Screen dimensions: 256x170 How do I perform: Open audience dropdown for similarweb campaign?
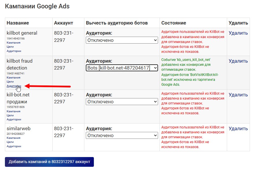pos(122,135)
